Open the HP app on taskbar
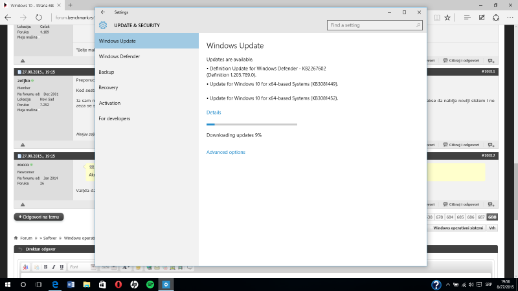The height and width of the screenshot is (291, 518). 134,285
